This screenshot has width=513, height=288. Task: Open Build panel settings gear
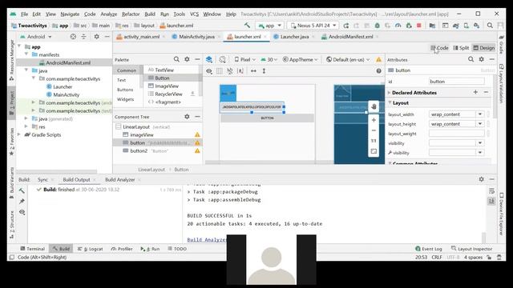(x=481, y=179)
